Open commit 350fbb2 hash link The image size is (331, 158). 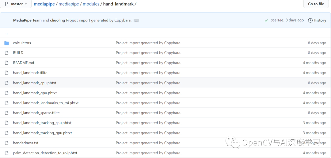[x=277, y=21]
